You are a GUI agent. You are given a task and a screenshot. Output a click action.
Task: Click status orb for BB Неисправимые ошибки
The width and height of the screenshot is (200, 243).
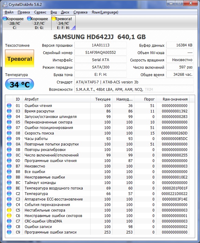pos(9,177)
